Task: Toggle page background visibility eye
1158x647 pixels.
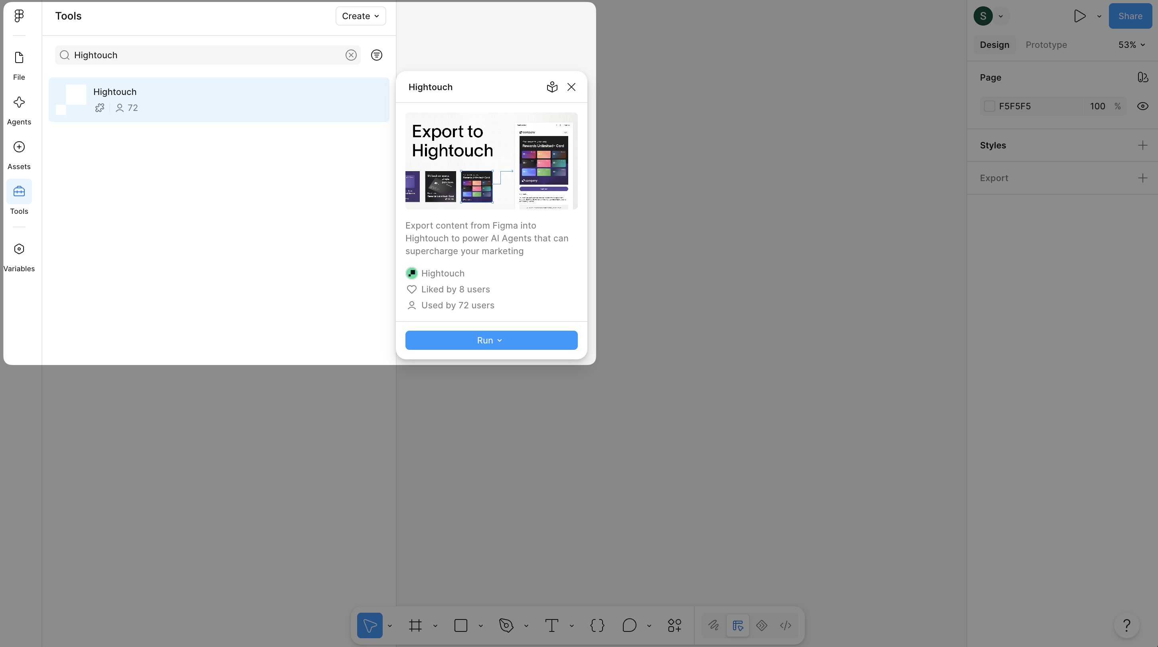Action: [x=1143, y=106]
